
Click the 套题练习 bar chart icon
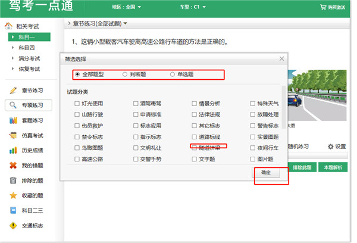[13, 121]
